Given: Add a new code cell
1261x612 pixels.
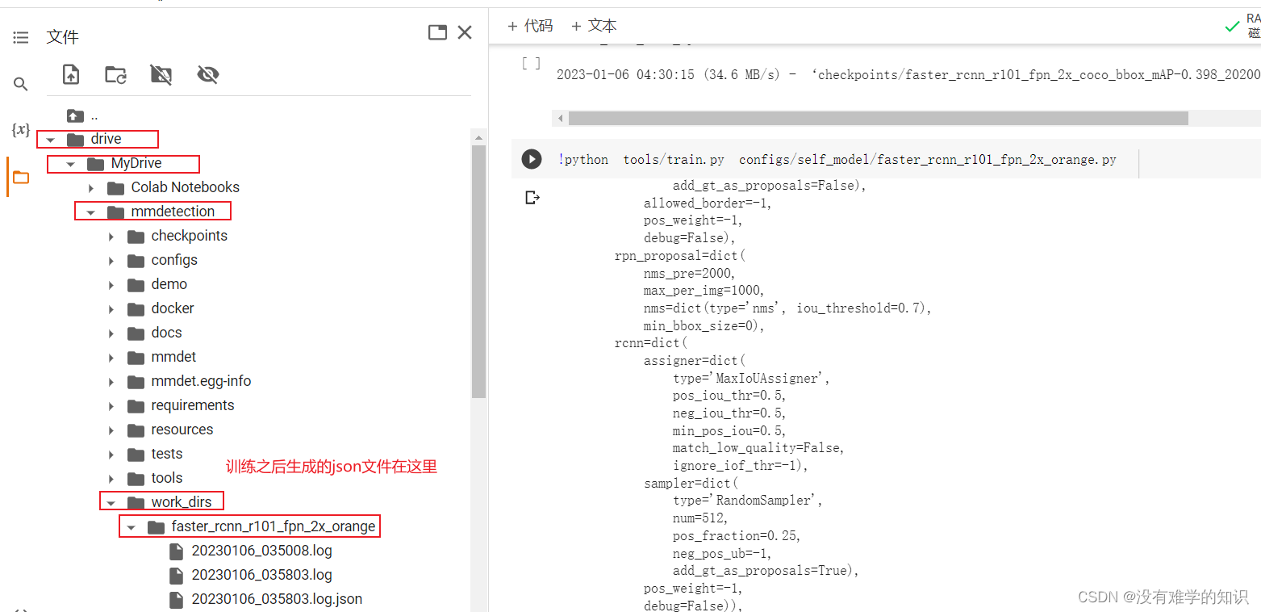Looking at the screenshot, I should pos(530,26).
